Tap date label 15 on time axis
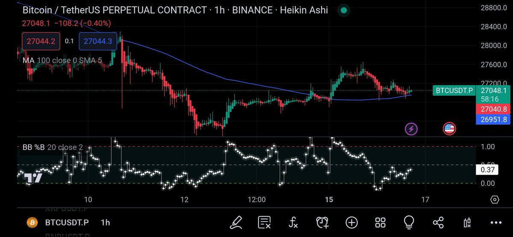Image resolution: width=513 pixels, height=237 pixels. pyautogui.click(x=329, y=200)
